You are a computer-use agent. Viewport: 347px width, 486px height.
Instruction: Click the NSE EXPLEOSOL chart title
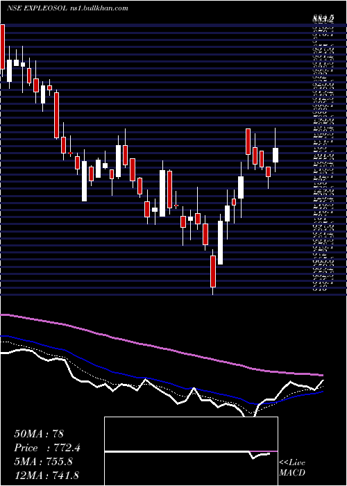click(67, 8)
